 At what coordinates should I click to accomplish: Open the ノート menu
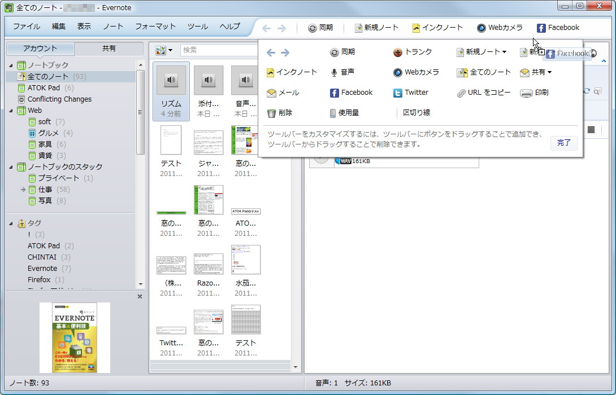(x=113, y=27)
